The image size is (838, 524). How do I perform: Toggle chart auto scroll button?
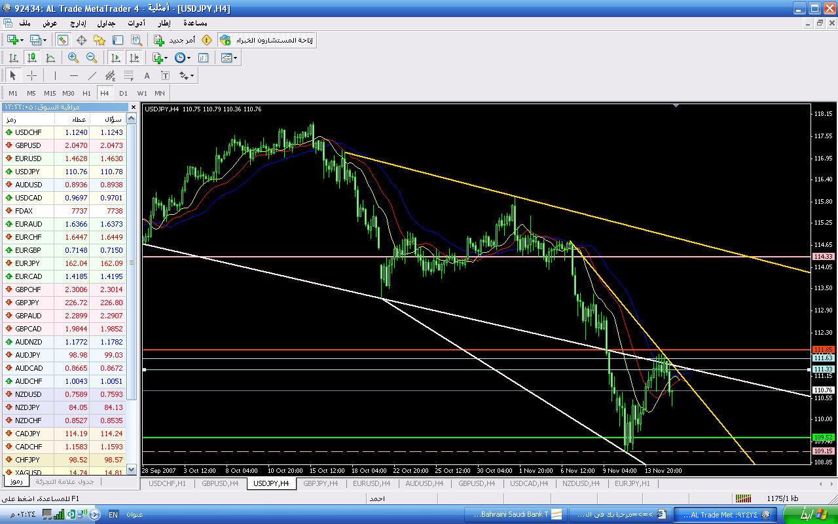(116, 58)
